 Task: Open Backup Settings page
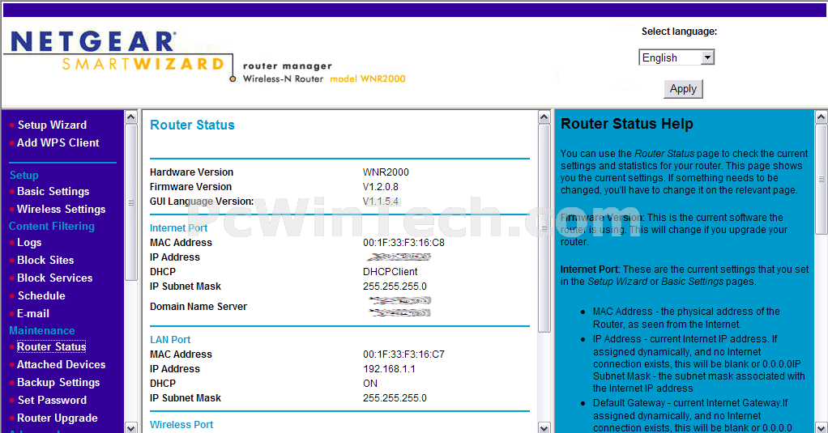tap(58, 382)
